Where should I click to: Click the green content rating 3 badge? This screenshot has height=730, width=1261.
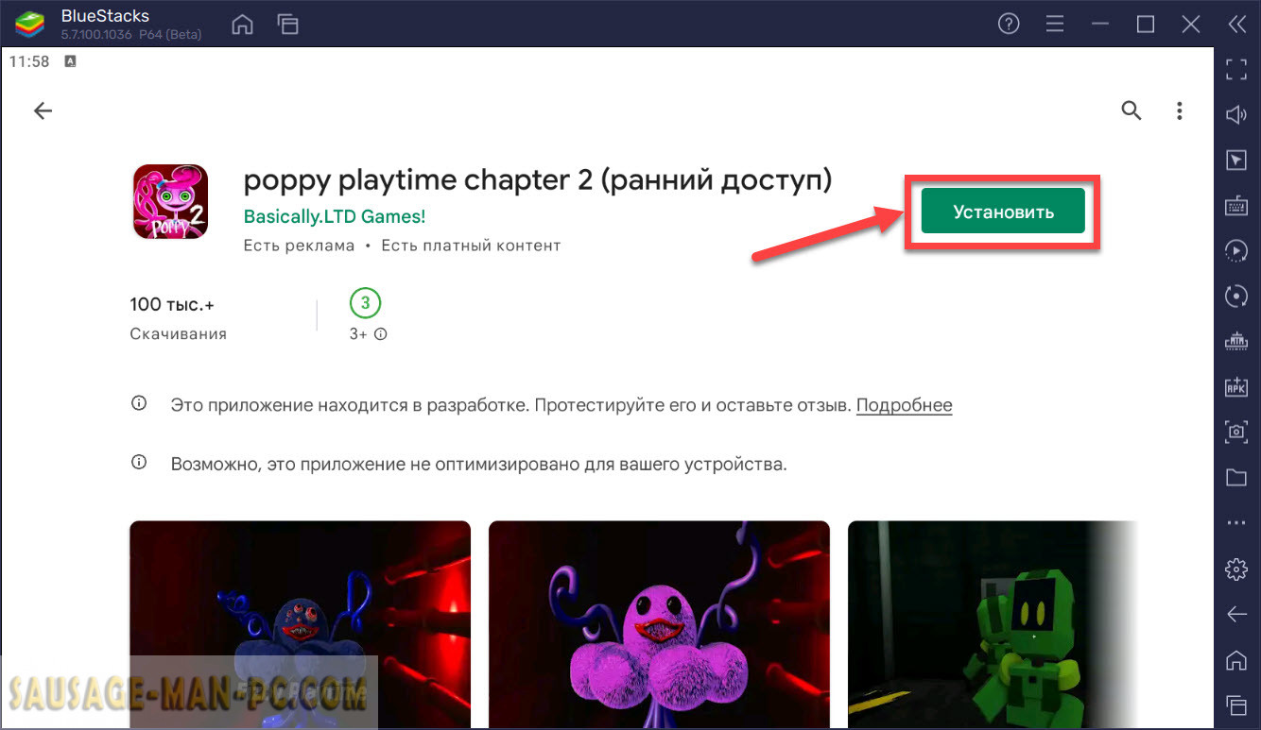click(x=365, y=303)
